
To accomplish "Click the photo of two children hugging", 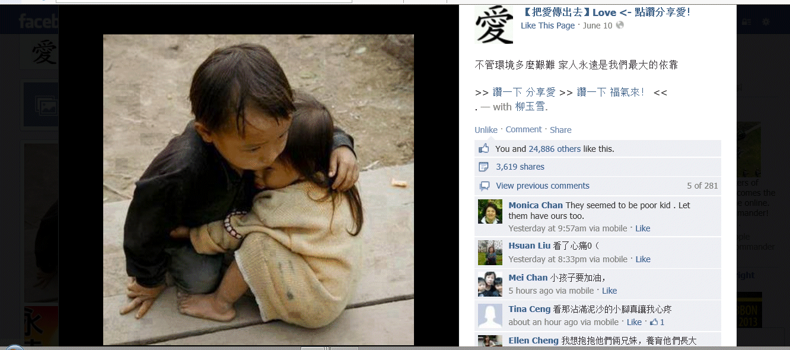I will tap(259, 190).
